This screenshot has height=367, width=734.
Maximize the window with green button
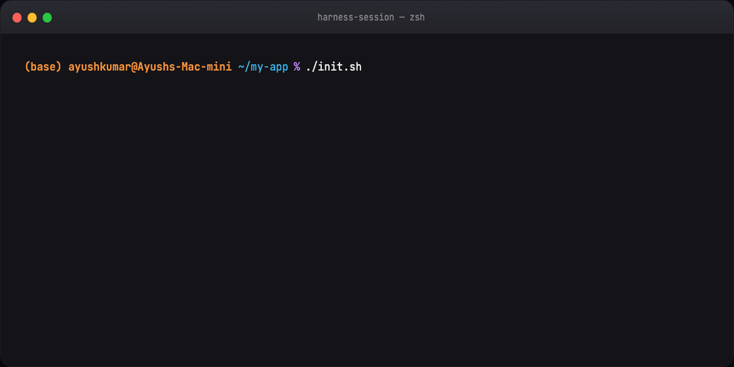[47, 18]
